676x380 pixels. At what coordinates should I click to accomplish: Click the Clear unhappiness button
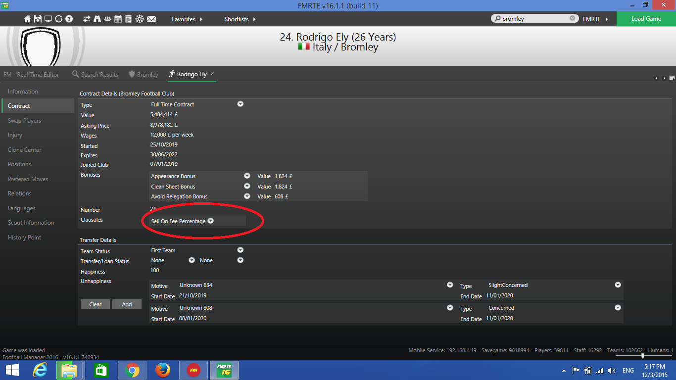click(x=96, y=304)
